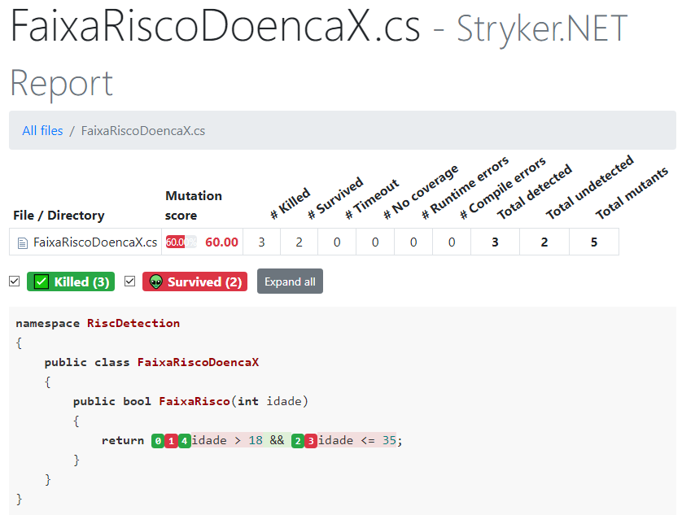Open killed mutant badge 2

[x=298, y=441]
